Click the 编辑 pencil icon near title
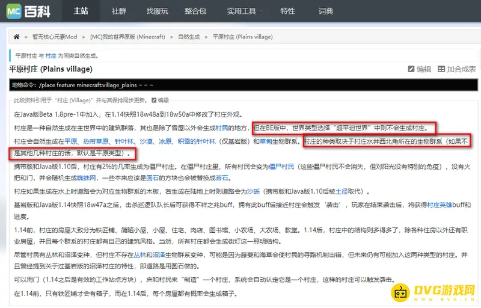481x308 pixels. click(x=411, y=69)
